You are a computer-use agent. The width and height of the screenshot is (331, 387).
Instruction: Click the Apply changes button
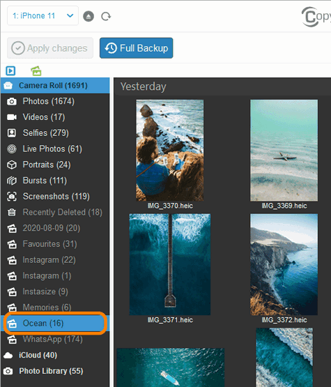[x=50, y=48]
